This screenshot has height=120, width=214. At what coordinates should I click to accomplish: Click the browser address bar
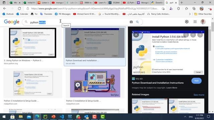(95, 9)
